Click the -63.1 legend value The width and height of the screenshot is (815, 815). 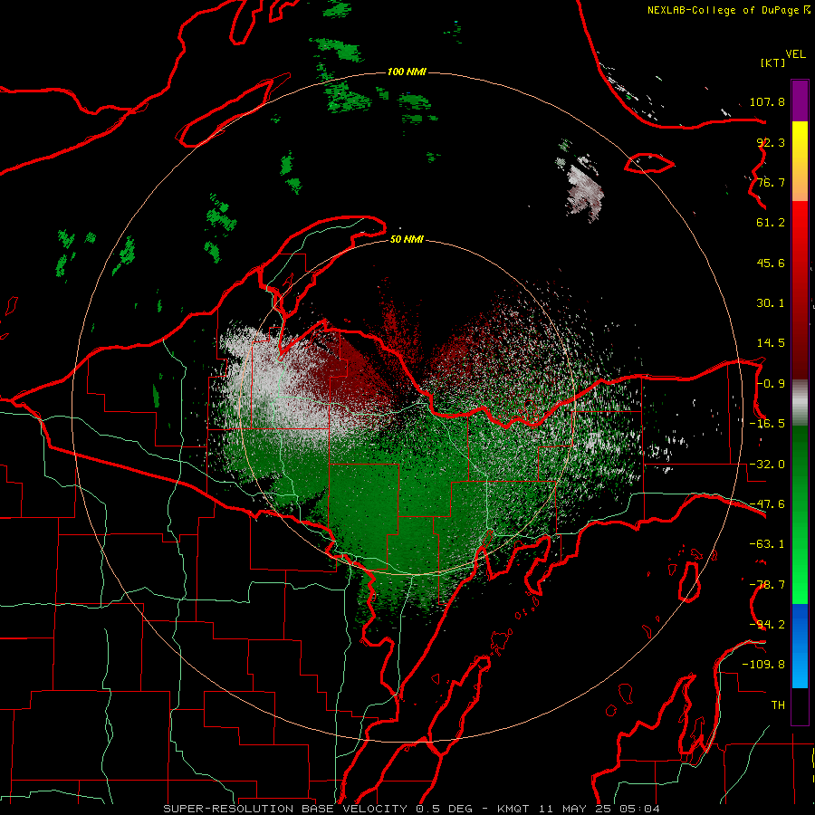767,544
